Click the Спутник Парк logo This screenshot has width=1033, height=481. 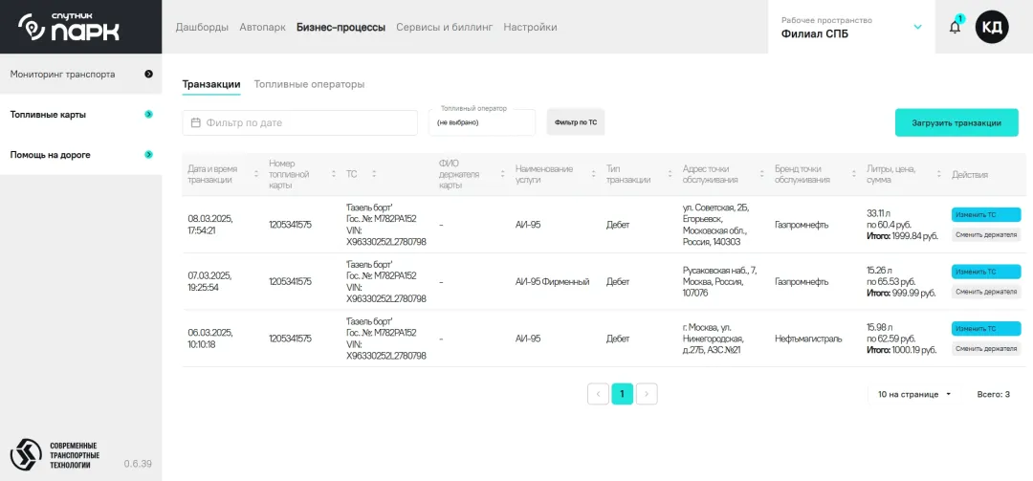[70, 27]
